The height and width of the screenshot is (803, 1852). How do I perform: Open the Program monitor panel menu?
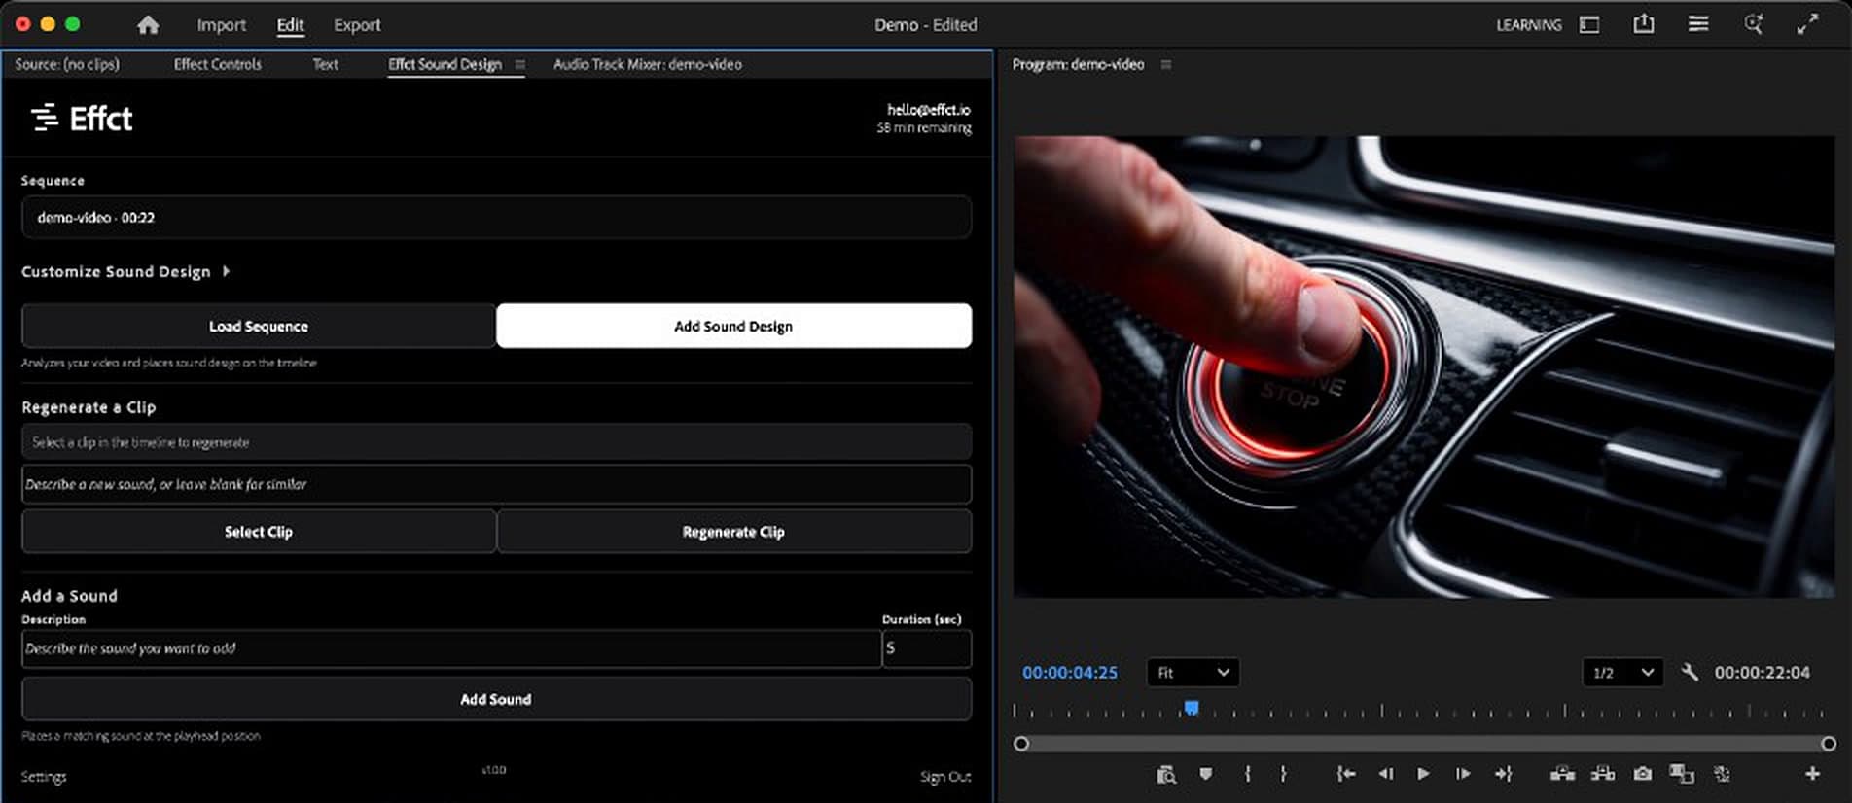tap(1166, 64)
